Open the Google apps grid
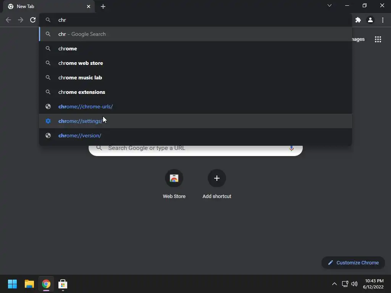This screenshot has width=391, height=293. [x=378, y=39]
